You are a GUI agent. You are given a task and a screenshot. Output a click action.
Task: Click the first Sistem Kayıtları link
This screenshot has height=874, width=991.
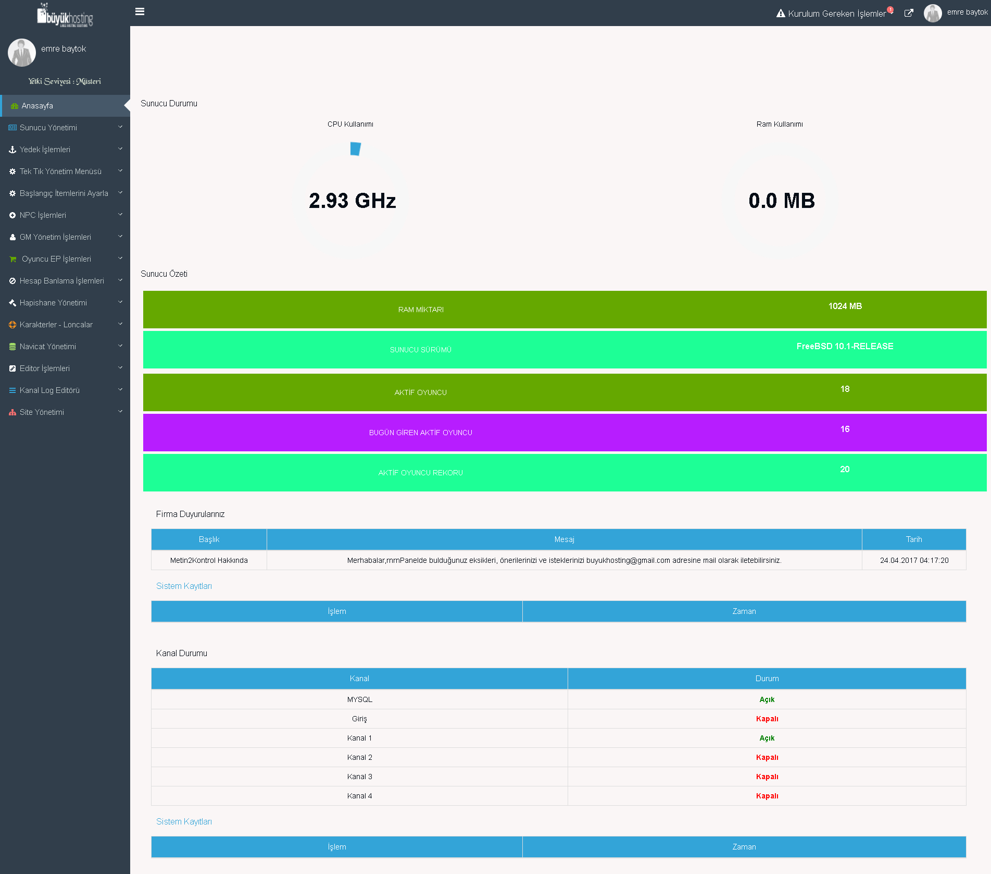(x=184, y=586)
